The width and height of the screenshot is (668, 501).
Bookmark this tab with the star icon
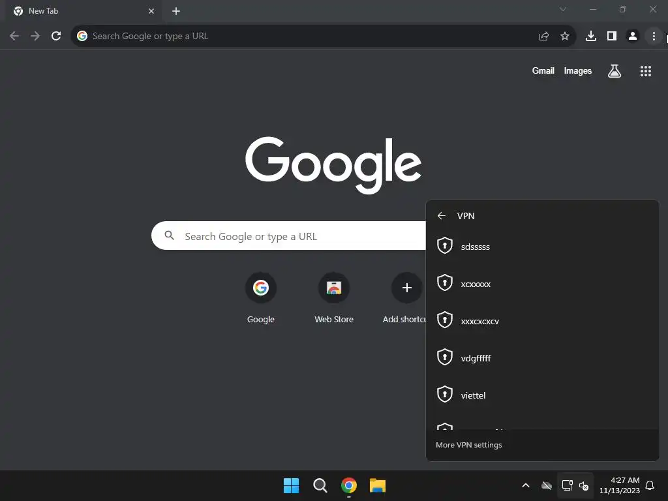pos(565,37)
